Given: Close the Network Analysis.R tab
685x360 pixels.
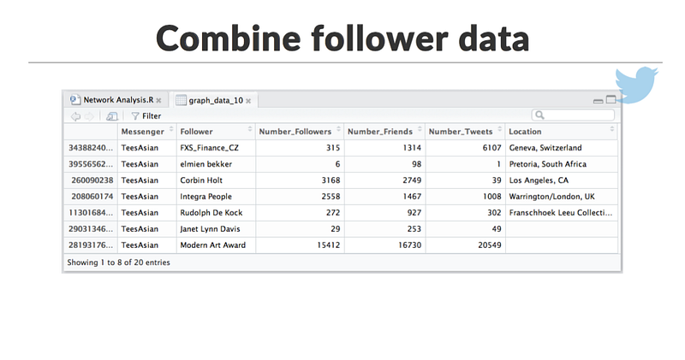Looking at the screenshot, I should 158,100.
